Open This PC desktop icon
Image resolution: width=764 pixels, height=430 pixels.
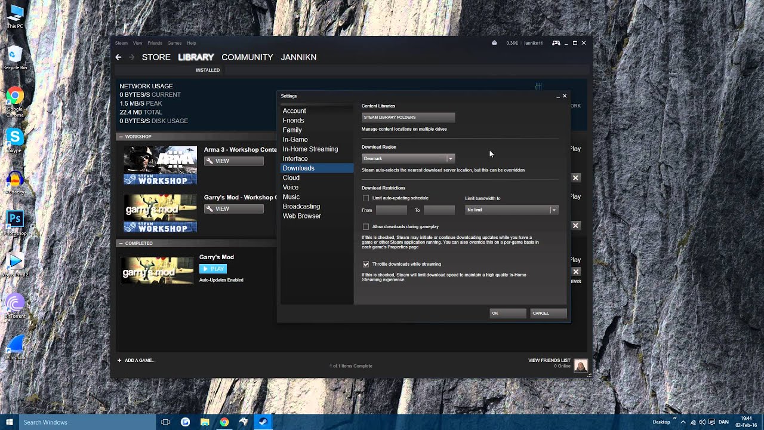coord(15,16)
